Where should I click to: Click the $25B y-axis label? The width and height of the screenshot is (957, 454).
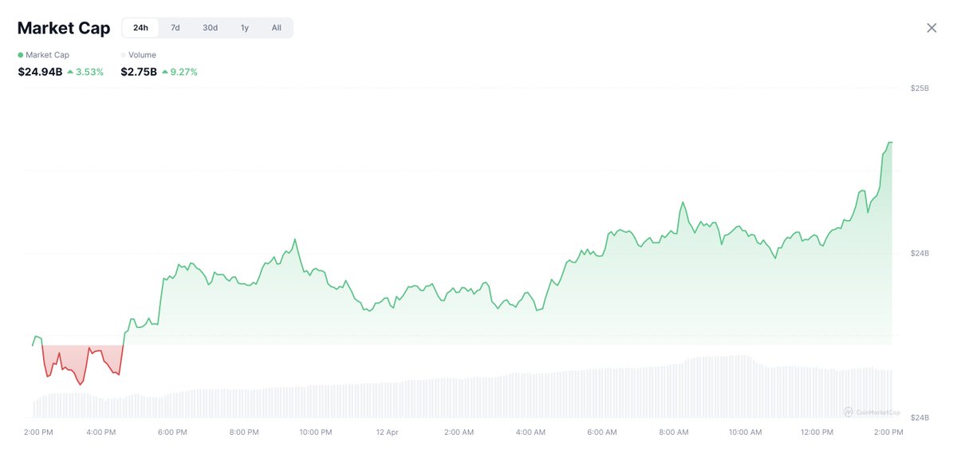click(920, 88)
